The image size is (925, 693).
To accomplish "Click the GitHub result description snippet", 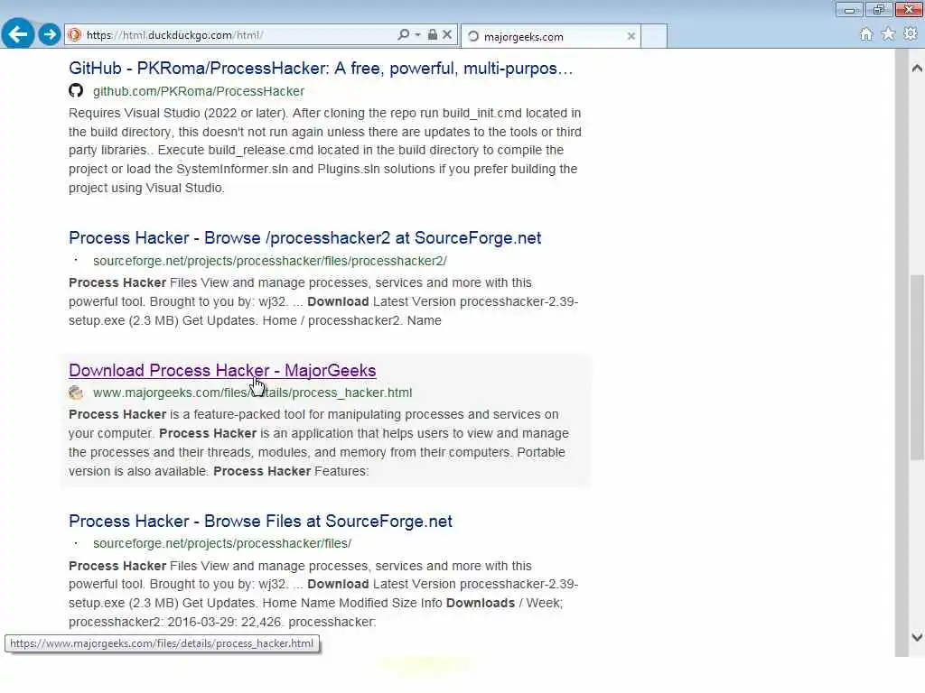I will coord(325,151).
